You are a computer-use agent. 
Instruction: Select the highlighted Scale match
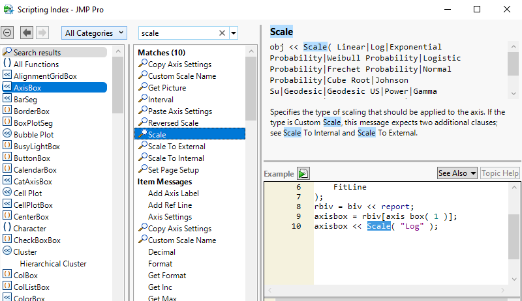[190, 135]
